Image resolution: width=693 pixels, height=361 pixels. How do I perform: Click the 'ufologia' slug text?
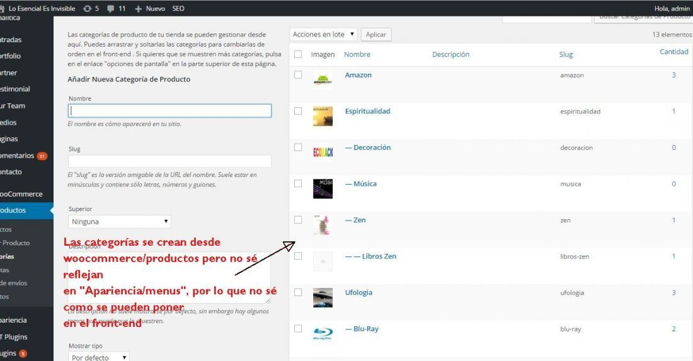572,292
